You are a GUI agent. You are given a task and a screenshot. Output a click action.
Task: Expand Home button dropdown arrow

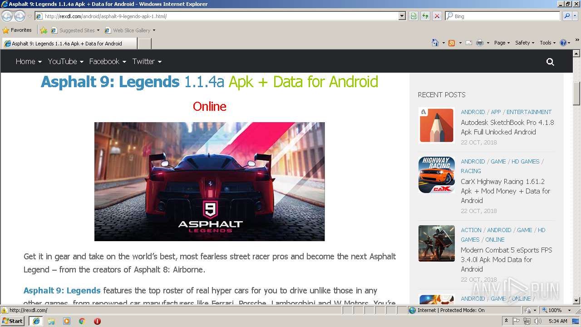[x=443, y=43]
